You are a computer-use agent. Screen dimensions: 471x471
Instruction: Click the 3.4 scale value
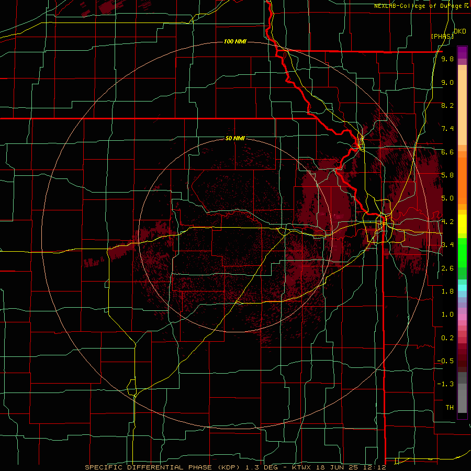tap(447, 245)
